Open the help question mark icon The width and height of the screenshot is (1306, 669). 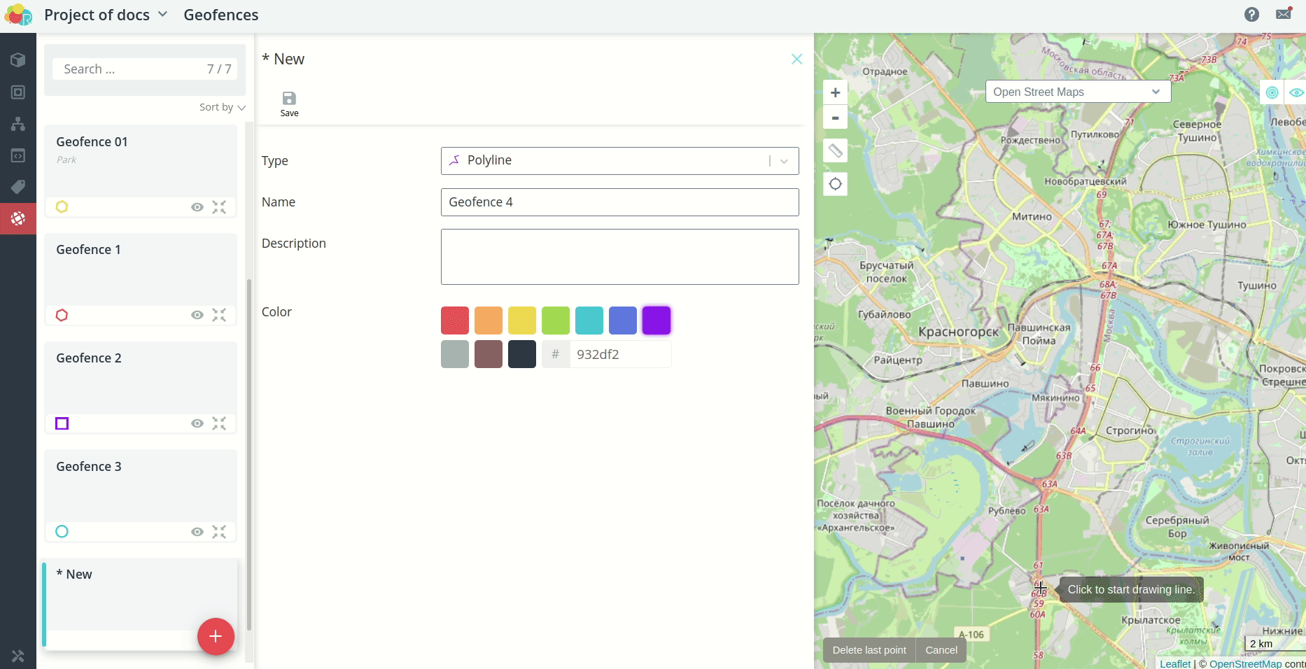pos(1251,15)
